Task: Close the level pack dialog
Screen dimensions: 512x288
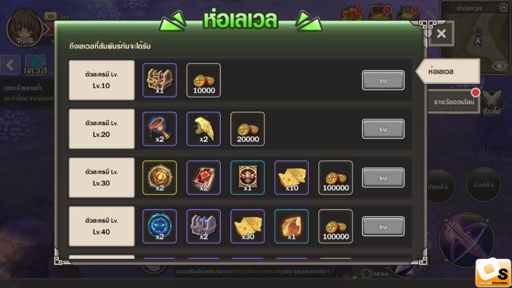Action: [441, 33]
